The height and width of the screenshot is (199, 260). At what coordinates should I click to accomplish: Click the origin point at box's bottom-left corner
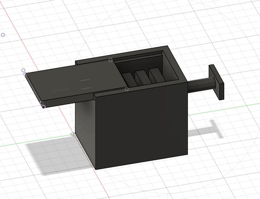tap(72, 134)
